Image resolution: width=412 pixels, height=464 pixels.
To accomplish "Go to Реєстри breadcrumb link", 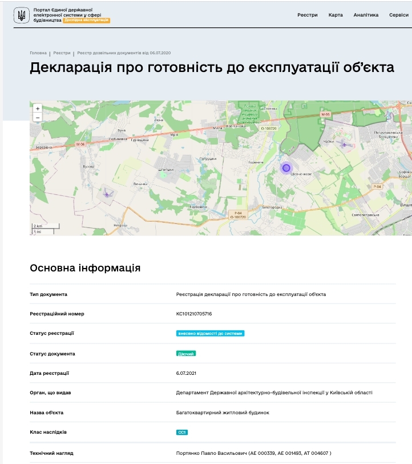I will click(62, 53).
